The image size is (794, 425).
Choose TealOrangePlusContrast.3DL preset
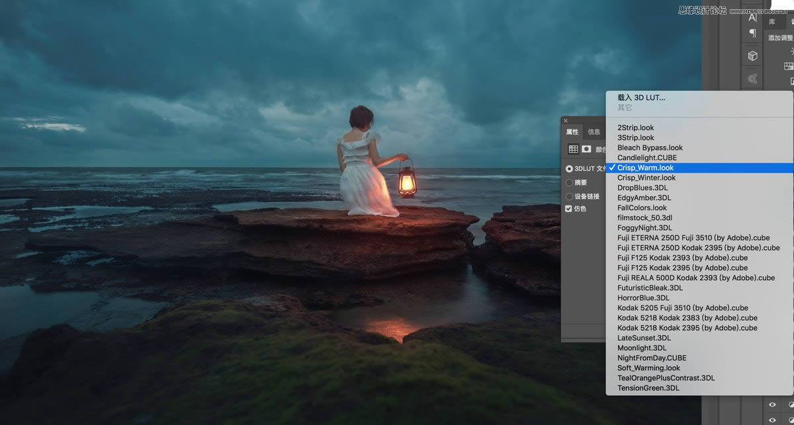coord(666,378)
